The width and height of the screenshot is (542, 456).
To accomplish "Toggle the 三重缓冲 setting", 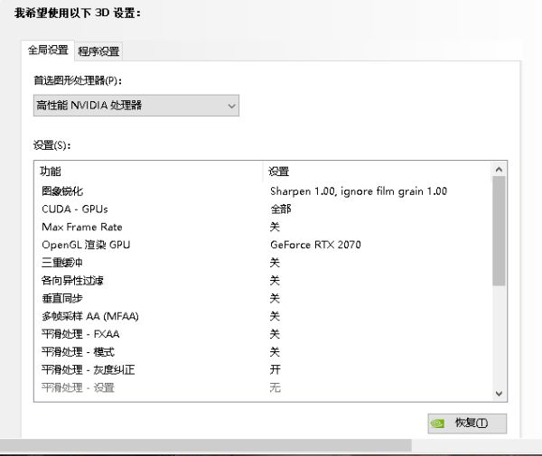I will click(275, 263).
